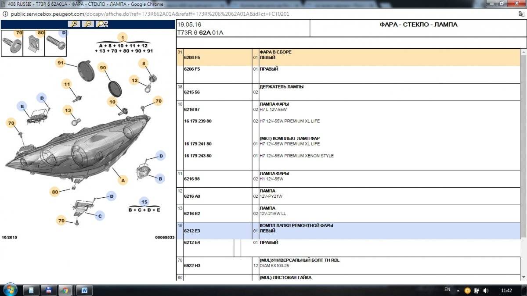Select part number 6208 F5 row

192,57
